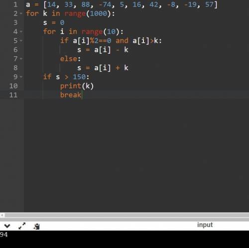249x248 pixels.
Task: Collapse the inner for loop on line 4
Action: (x=21, y=31)
